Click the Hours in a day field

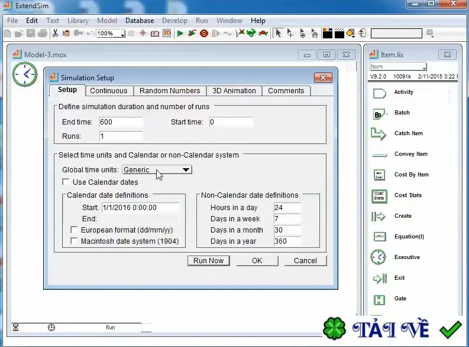pos(287,207)
